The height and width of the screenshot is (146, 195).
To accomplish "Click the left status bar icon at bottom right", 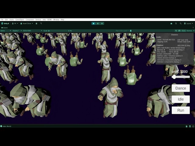I will (x=186, y=126).
